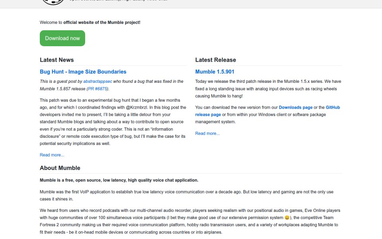Click the smiley emoji in the About paragraph
The height and width of the screenshot is (239, 382).
click(287, 217)
